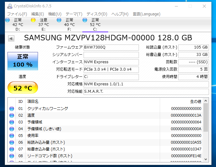Click raw value 000000000013A of 温度

pyautogui.click(x=186, y=115)
